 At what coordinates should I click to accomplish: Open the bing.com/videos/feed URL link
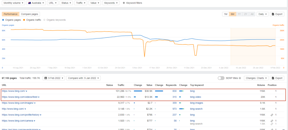(x=20, y=97)
